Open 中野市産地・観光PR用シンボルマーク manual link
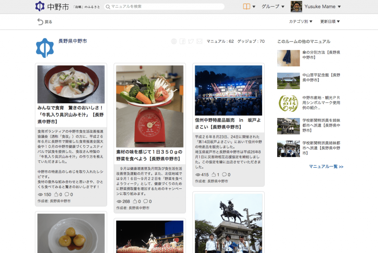 tap(322, 103)
